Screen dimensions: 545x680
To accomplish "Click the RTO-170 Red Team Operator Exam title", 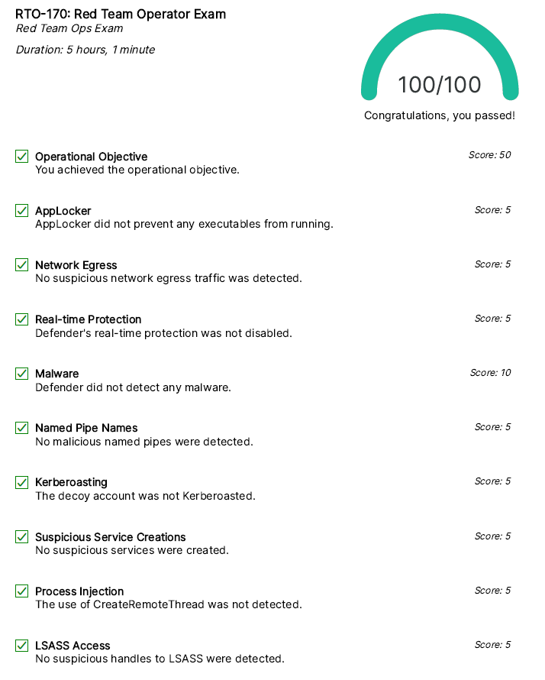I will [121, 14].
